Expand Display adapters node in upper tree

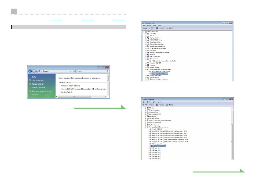[146, 38]
